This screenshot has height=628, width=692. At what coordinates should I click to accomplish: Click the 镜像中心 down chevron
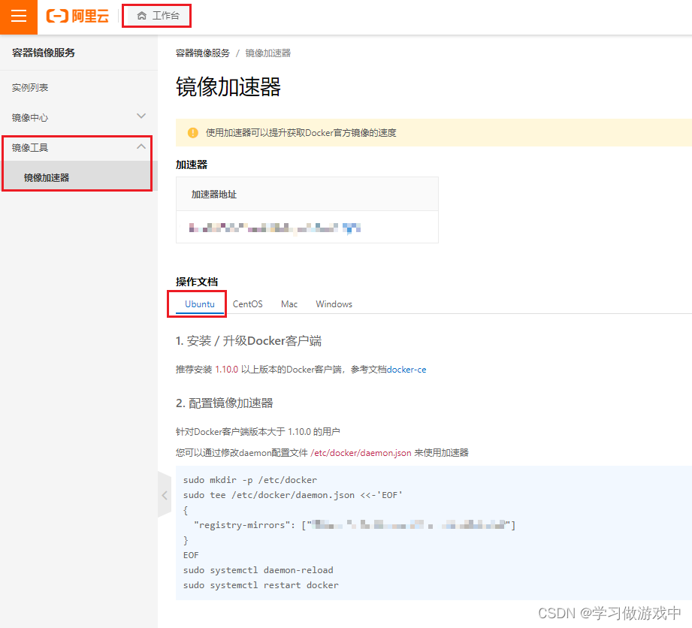(141, 116)
